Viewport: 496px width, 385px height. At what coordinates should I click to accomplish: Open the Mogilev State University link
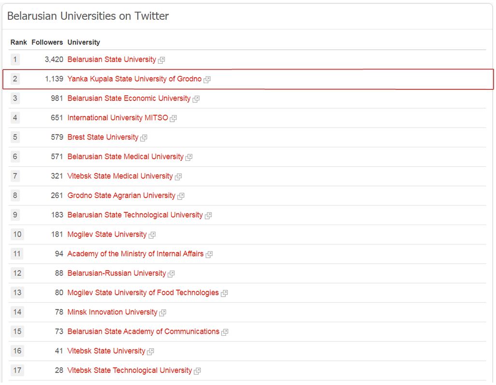click(x=107, y=234)
